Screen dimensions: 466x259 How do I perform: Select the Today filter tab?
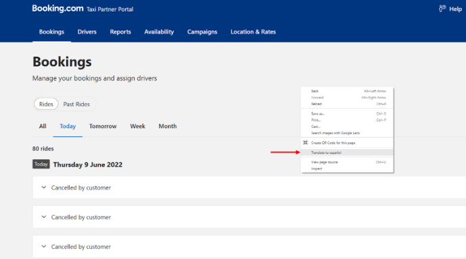click(x=68, y=126)
